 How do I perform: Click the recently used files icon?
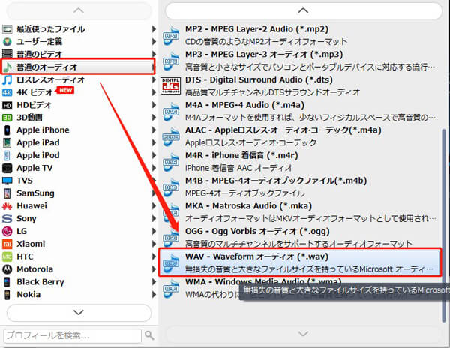[x=7, y=29]
